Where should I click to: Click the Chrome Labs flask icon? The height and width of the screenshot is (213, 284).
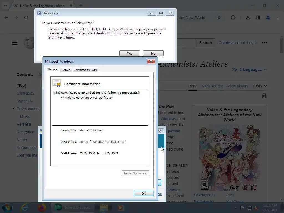point(248,17)
